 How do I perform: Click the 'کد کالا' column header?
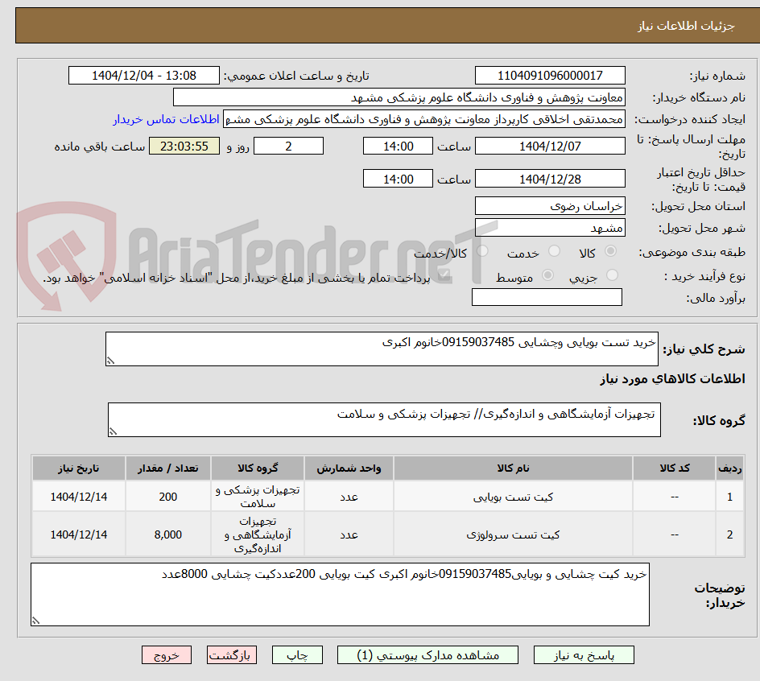click(x=674, y=468)
